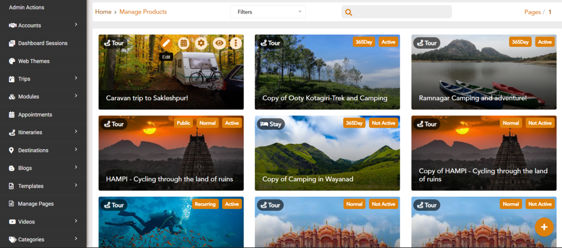Open Ramnagar Camping and adventure! card
562x248 pixels.
[473, 98]
